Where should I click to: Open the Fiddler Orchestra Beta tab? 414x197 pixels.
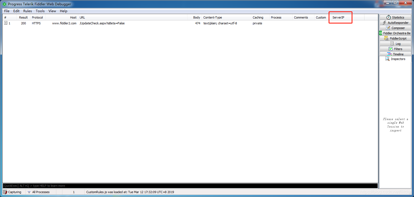[395, 33]
